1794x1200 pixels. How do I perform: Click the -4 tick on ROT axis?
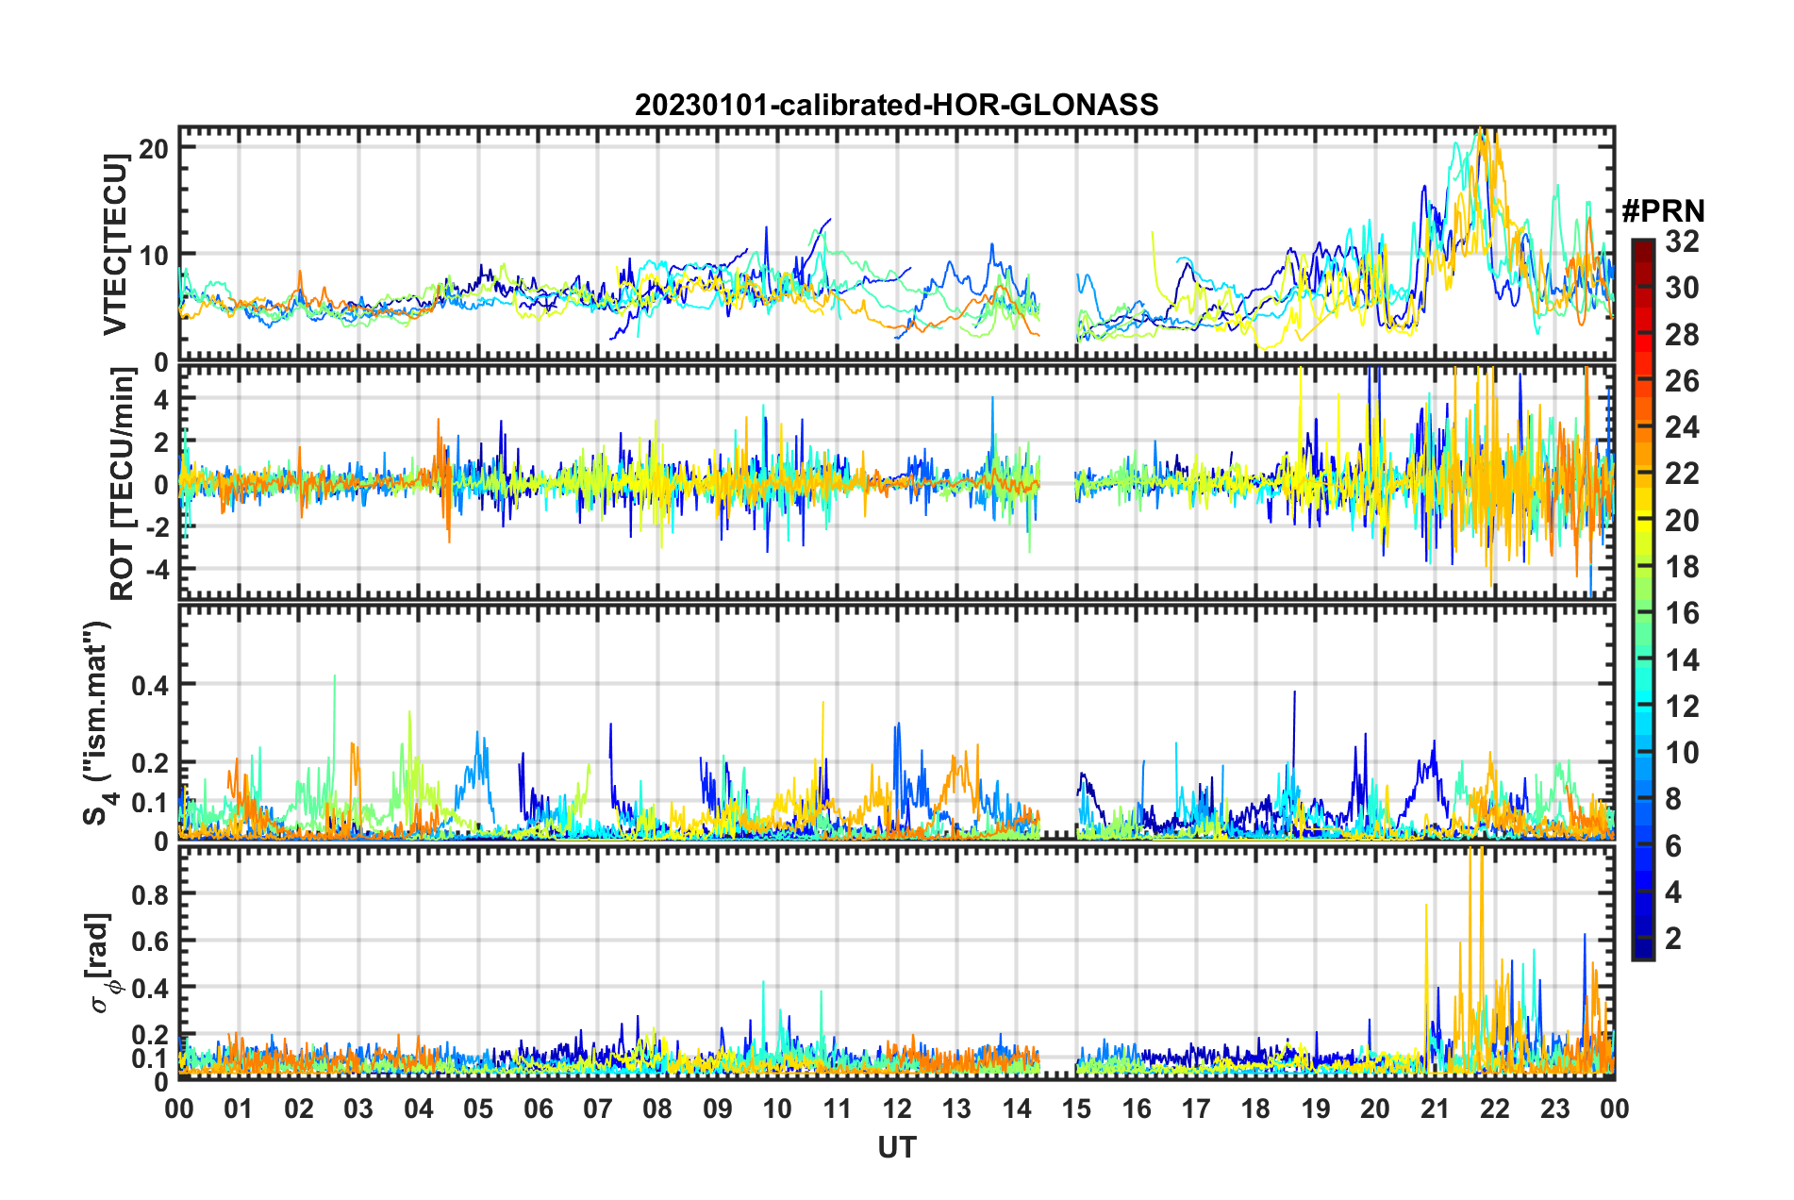click(154, 570)
